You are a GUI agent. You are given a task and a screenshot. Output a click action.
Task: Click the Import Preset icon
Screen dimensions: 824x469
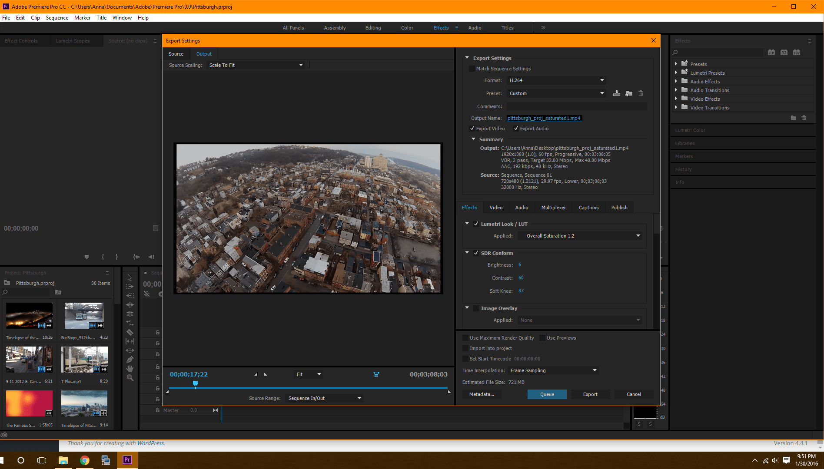(629, 93)
